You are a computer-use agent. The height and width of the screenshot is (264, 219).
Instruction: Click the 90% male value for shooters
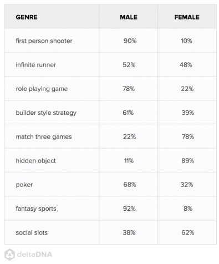(x=130, y=41)
